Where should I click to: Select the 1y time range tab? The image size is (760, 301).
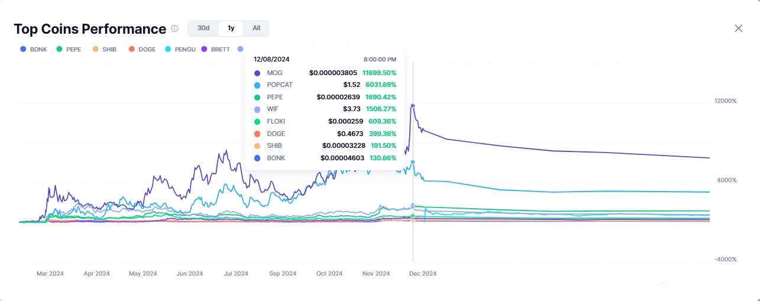click(x=231, y=28)
